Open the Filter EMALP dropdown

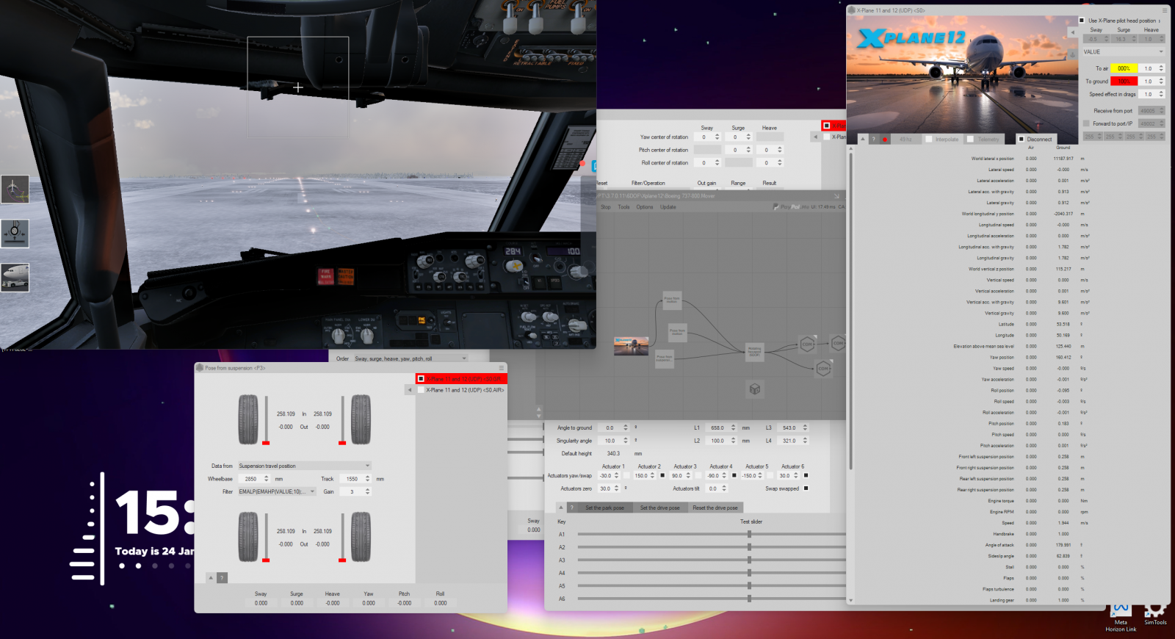[x=276, y=491]
